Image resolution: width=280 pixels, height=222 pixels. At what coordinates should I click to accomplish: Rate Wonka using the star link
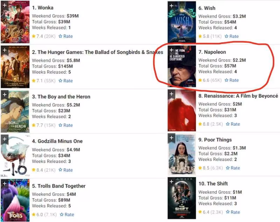click(x=66, y=36)
